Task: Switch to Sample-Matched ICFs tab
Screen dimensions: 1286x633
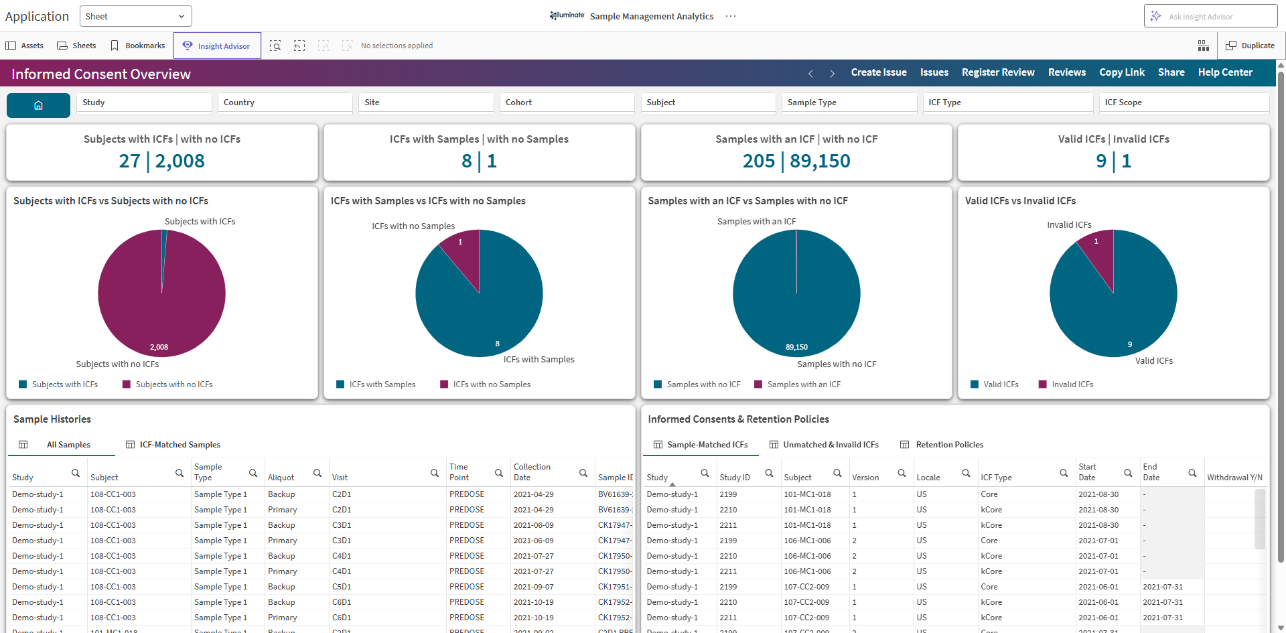Action: pyautogui.click(x=701, y=445)
